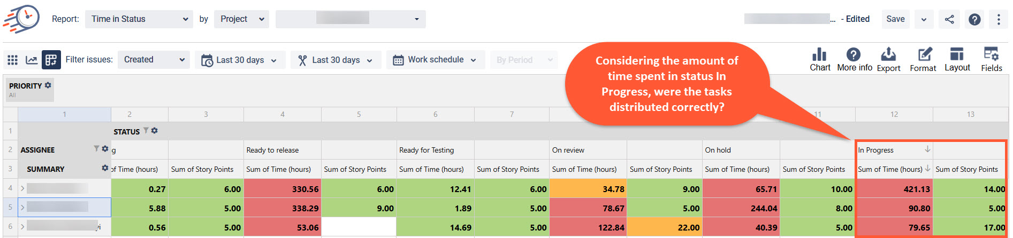Click the Format toolbar icon
1013x238 pixels.
click(923, 60)
